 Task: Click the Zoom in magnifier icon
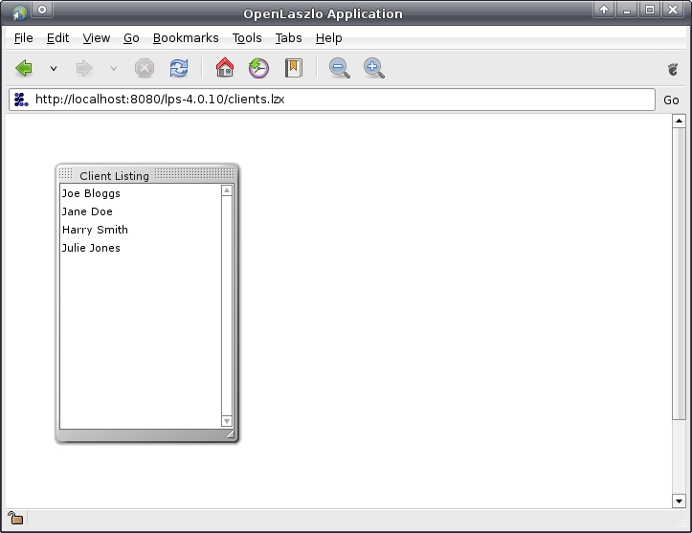pyautogui.click(x=373, y=68)
